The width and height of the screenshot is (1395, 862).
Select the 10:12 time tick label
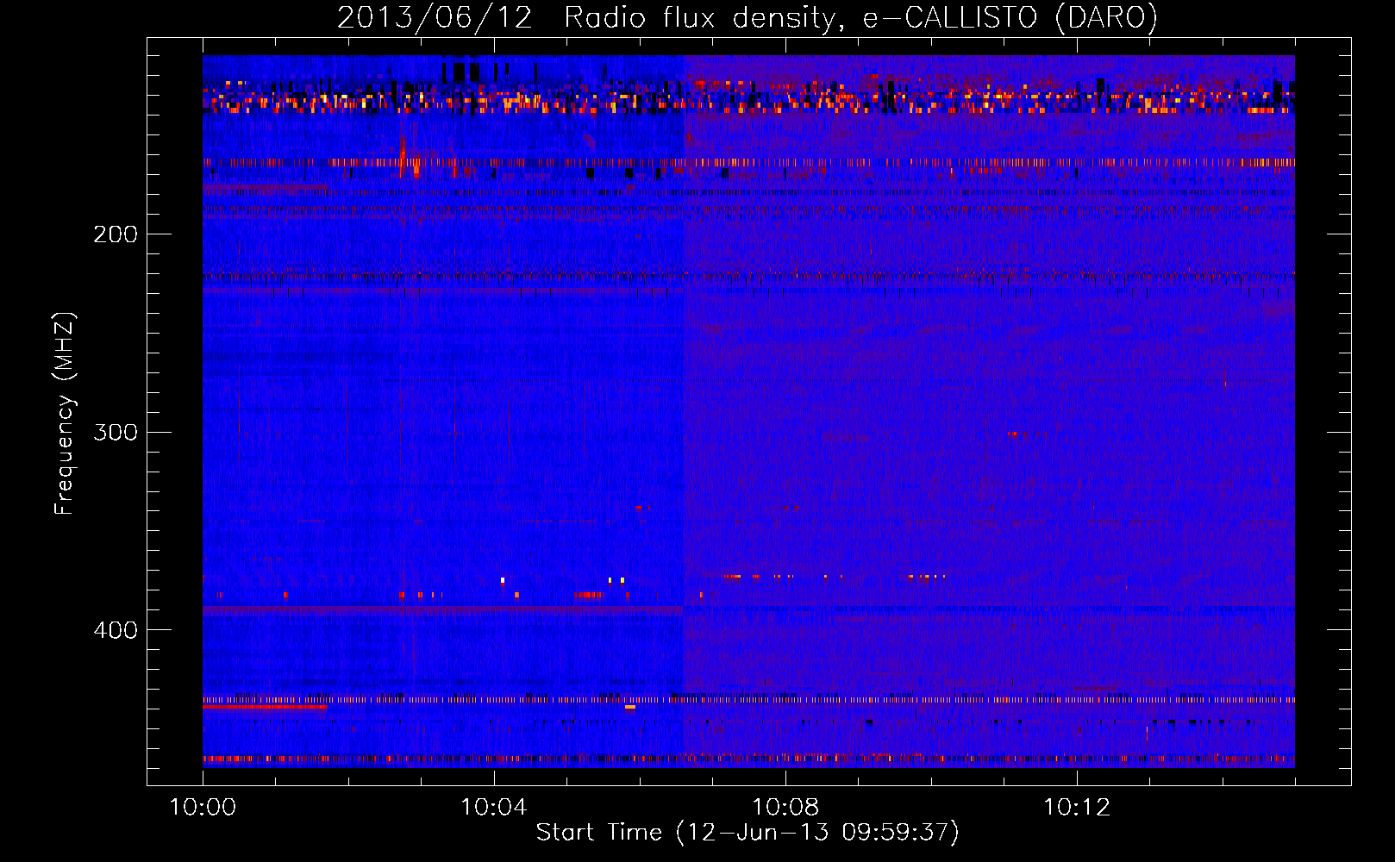click(x=1077, y=808)
